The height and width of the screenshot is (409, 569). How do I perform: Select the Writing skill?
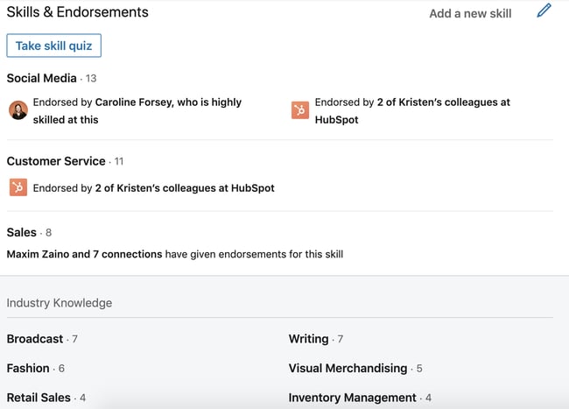click(309, 339)
